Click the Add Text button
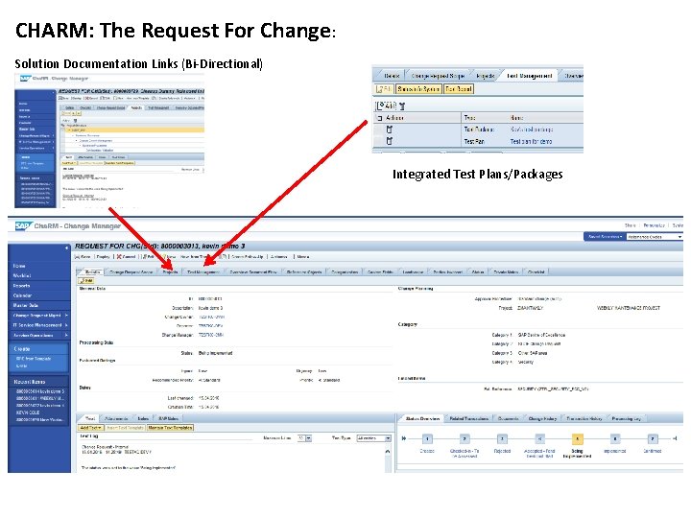Image resolution: width=691 pixels, height=518 pixels. pyautogui.click(x=91, y=427)
